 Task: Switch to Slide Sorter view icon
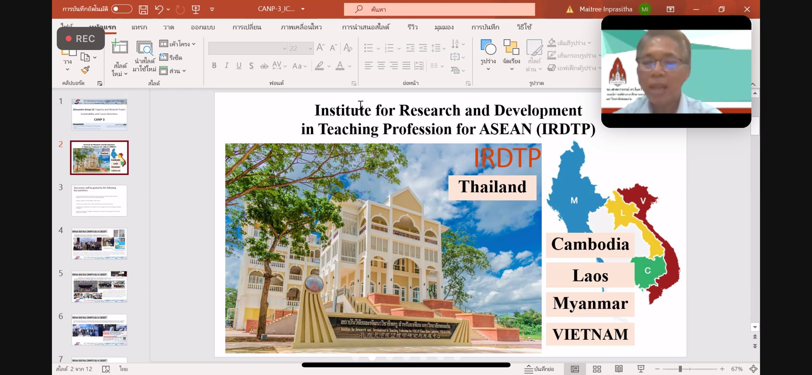point(597,369)
